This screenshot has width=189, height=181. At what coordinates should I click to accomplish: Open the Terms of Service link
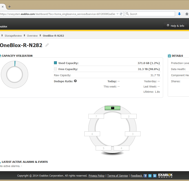coord(118,176)
